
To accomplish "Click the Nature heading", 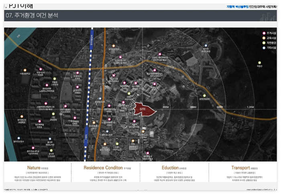I will point(34,168).
